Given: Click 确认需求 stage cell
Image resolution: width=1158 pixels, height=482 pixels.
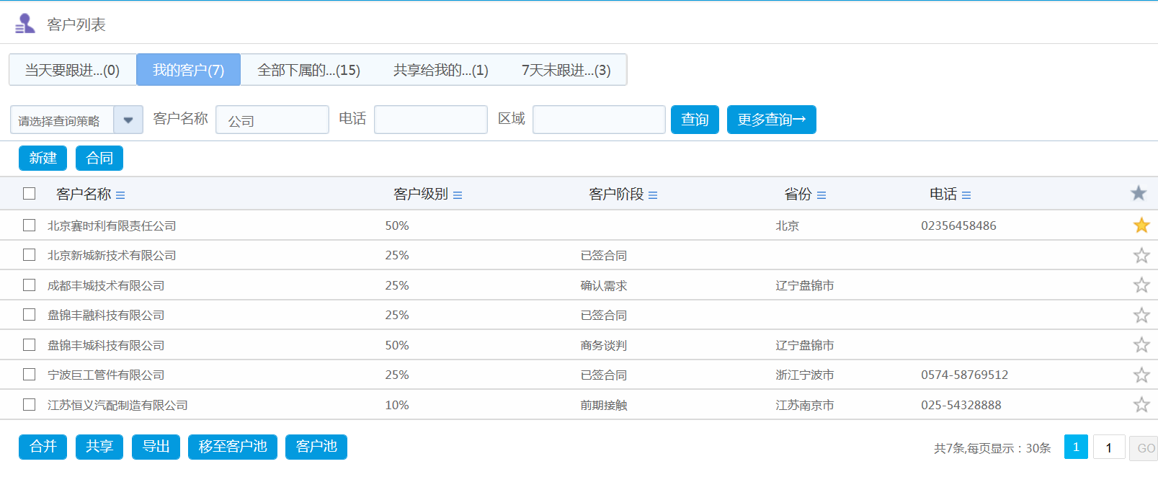Looking at the screenshot, I should 604,286.
